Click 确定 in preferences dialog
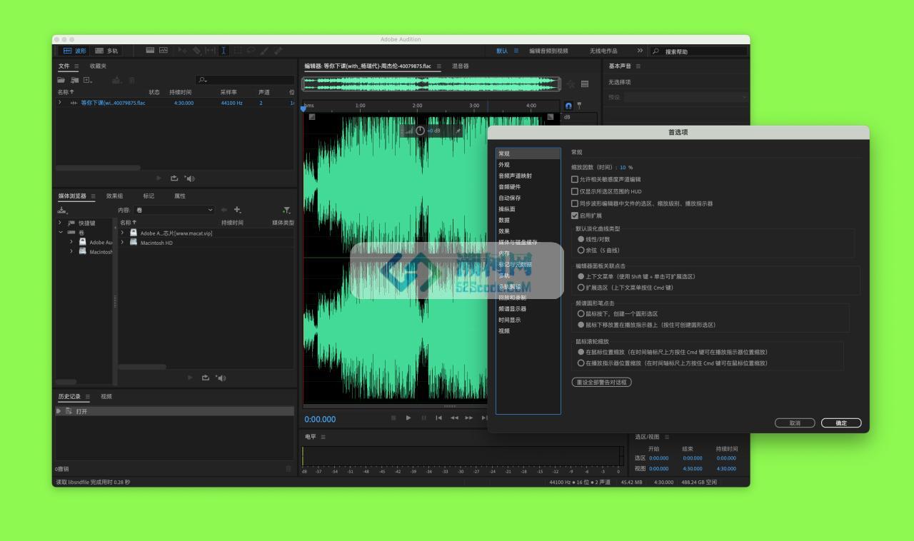The width and height of the screenshot is (914, 541). (x=841, y=423)
